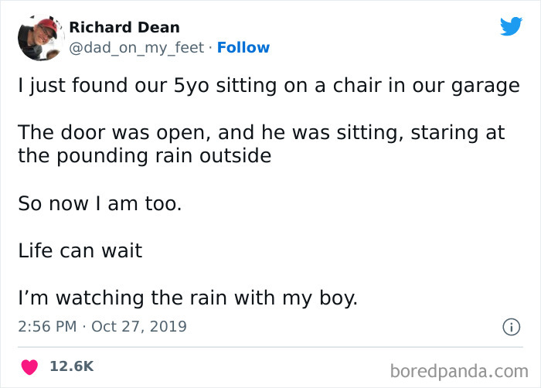Follow Richard Dean's account
Viewport: 541px width, 388px height.
point(243,48)
